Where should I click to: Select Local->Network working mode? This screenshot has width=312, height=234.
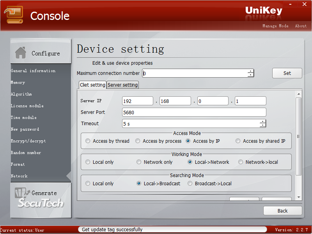[x=208, y=162]
